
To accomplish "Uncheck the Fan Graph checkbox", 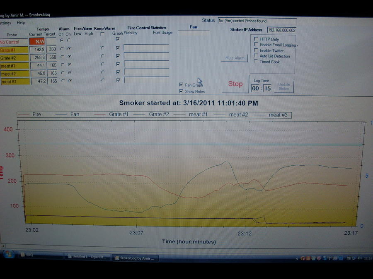I will [181, 85].
